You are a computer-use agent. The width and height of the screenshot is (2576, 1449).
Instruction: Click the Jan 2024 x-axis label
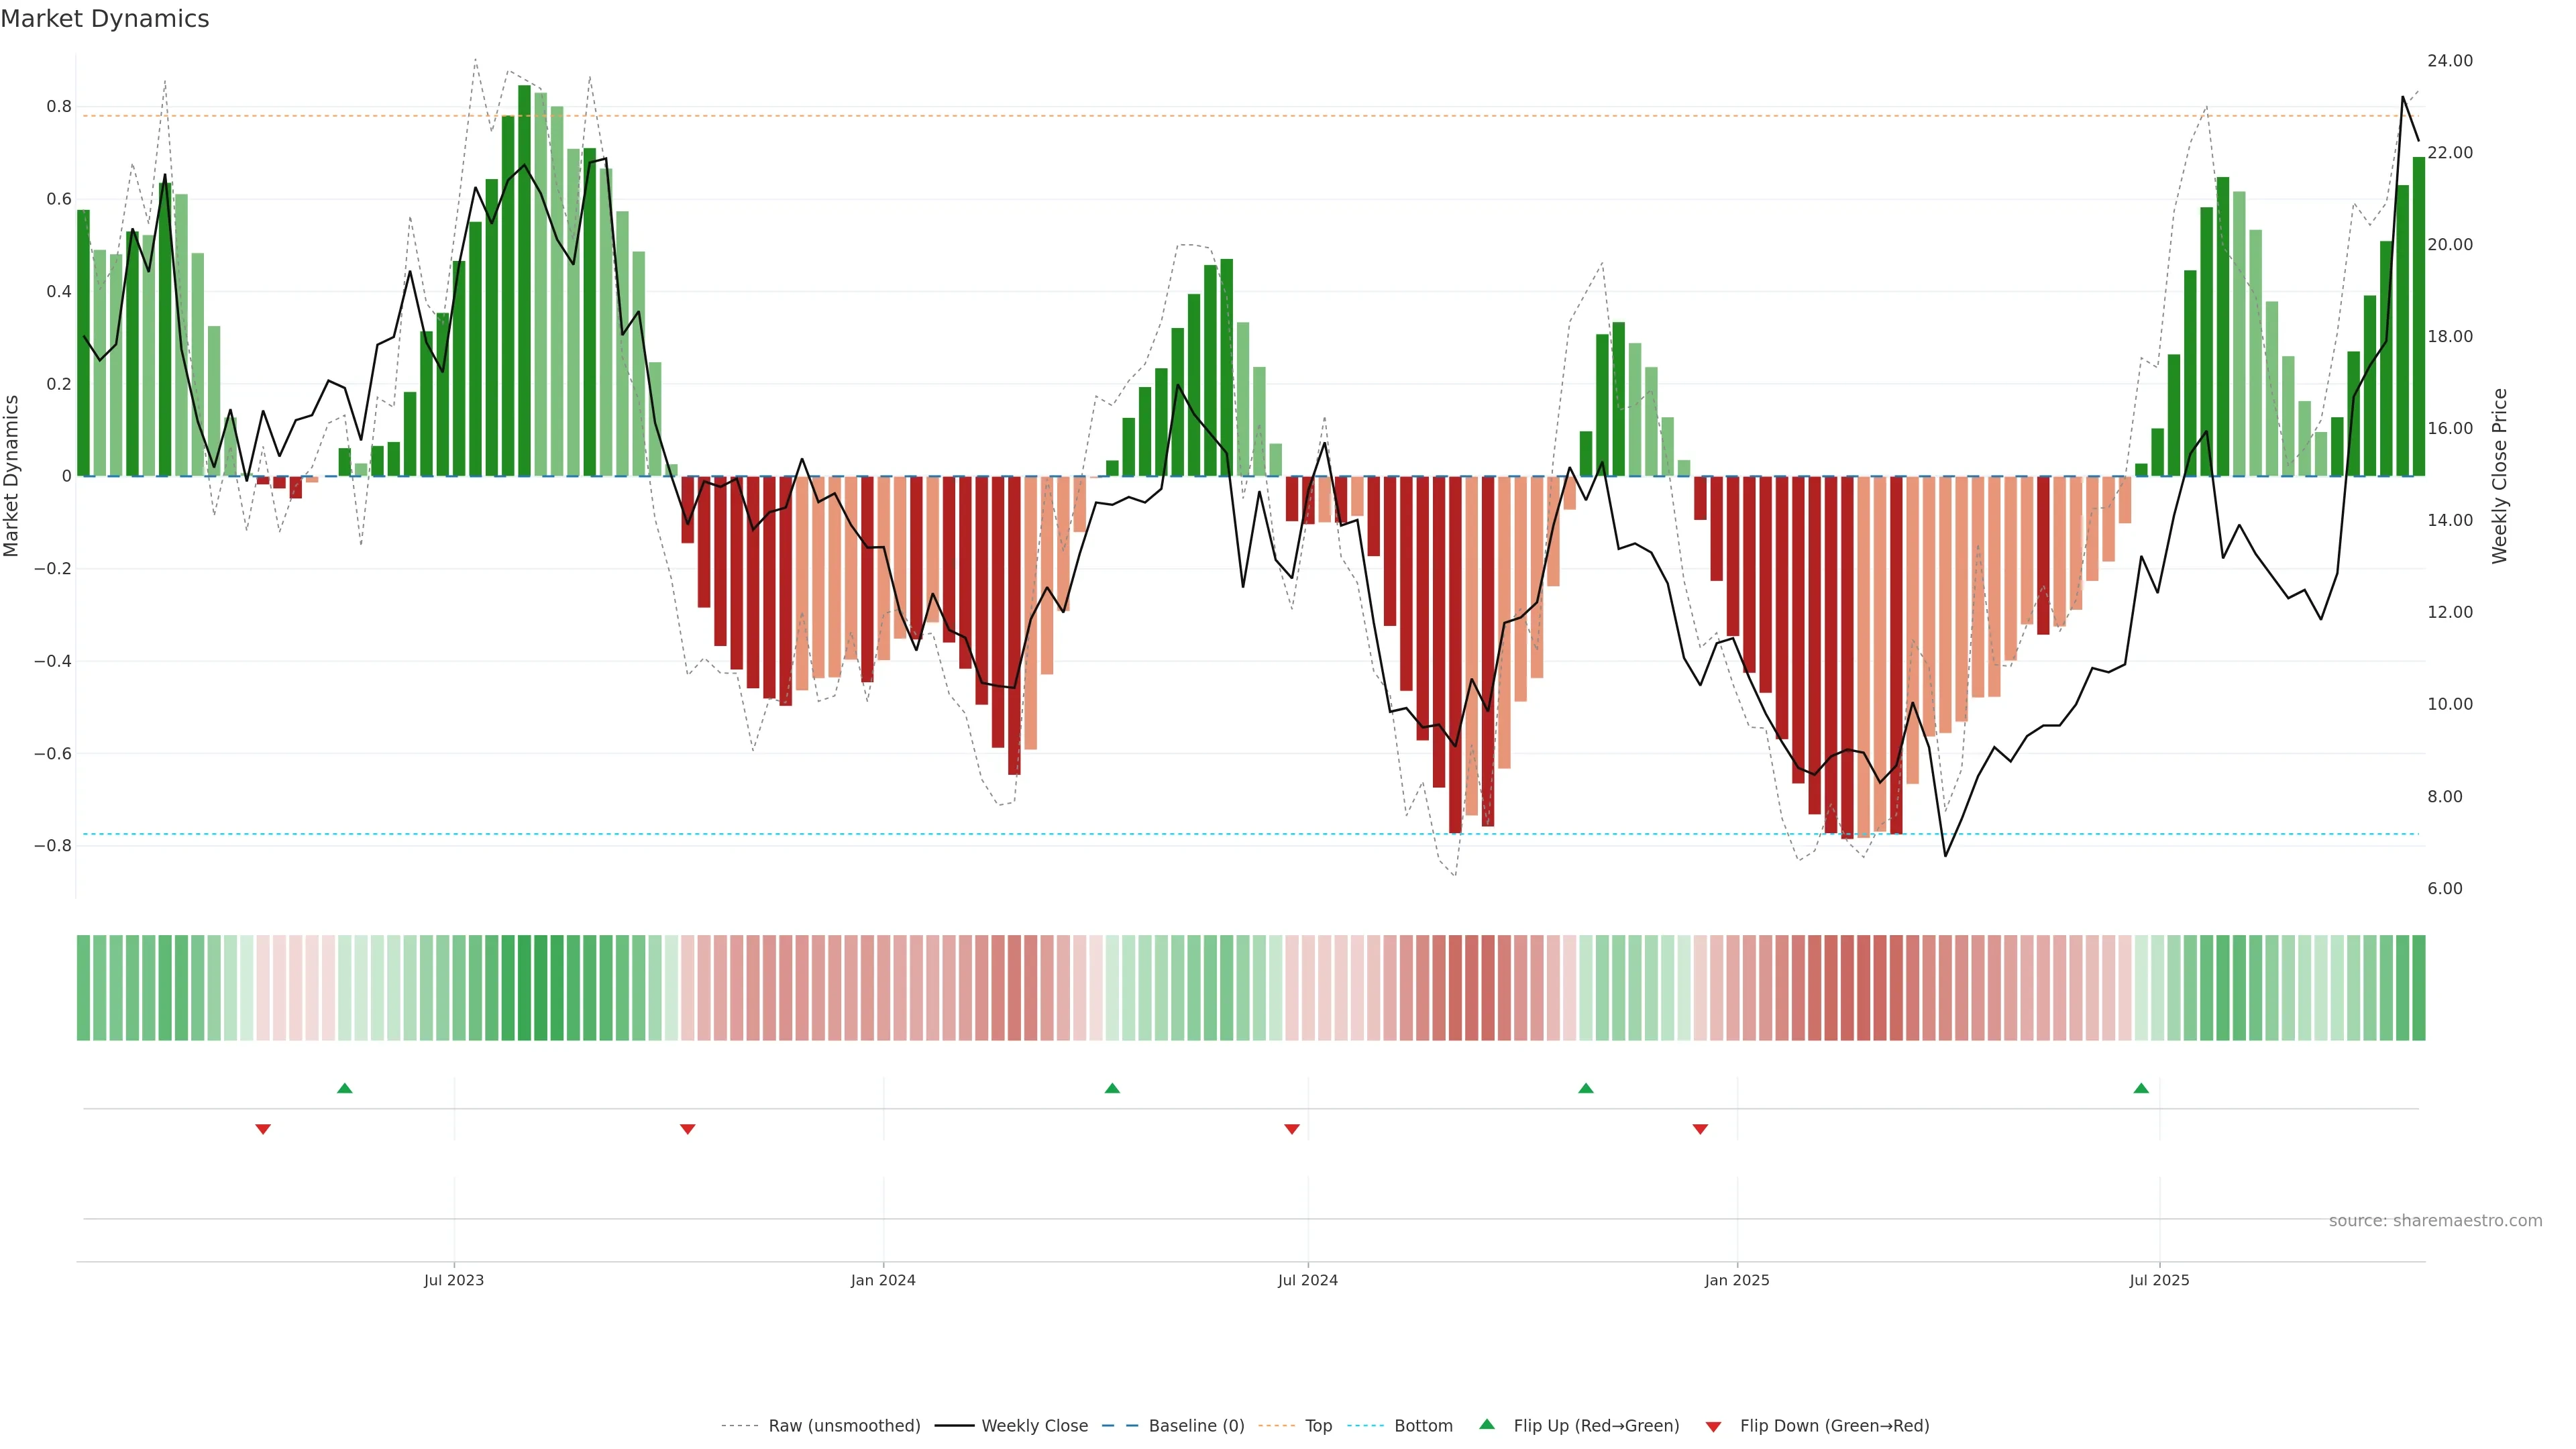tap(883, 1280)
